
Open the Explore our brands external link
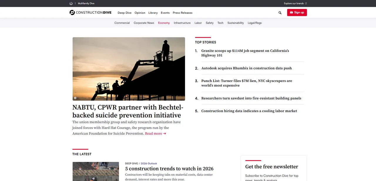(295, 4)
